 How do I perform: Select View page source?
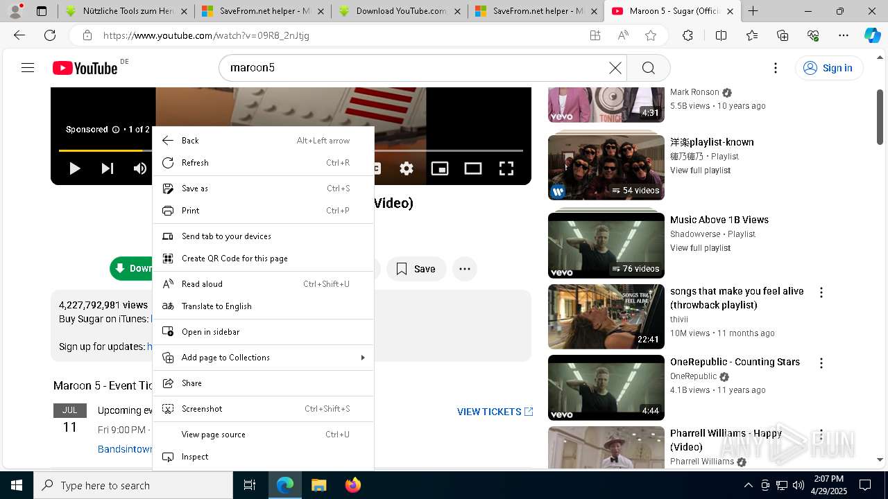263,435
